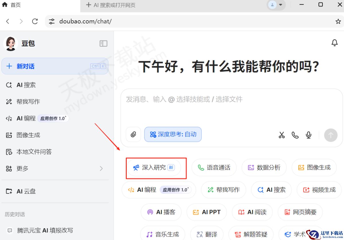344x240 pixels.
Task: Open AI 搜索 in the sidebar
Action: tap(55, 85)
